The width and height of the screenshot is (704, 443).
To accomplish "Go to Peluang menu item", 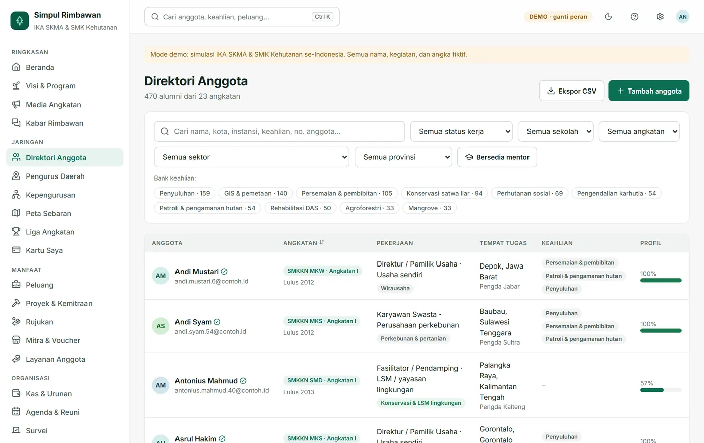I will (64, 285).
